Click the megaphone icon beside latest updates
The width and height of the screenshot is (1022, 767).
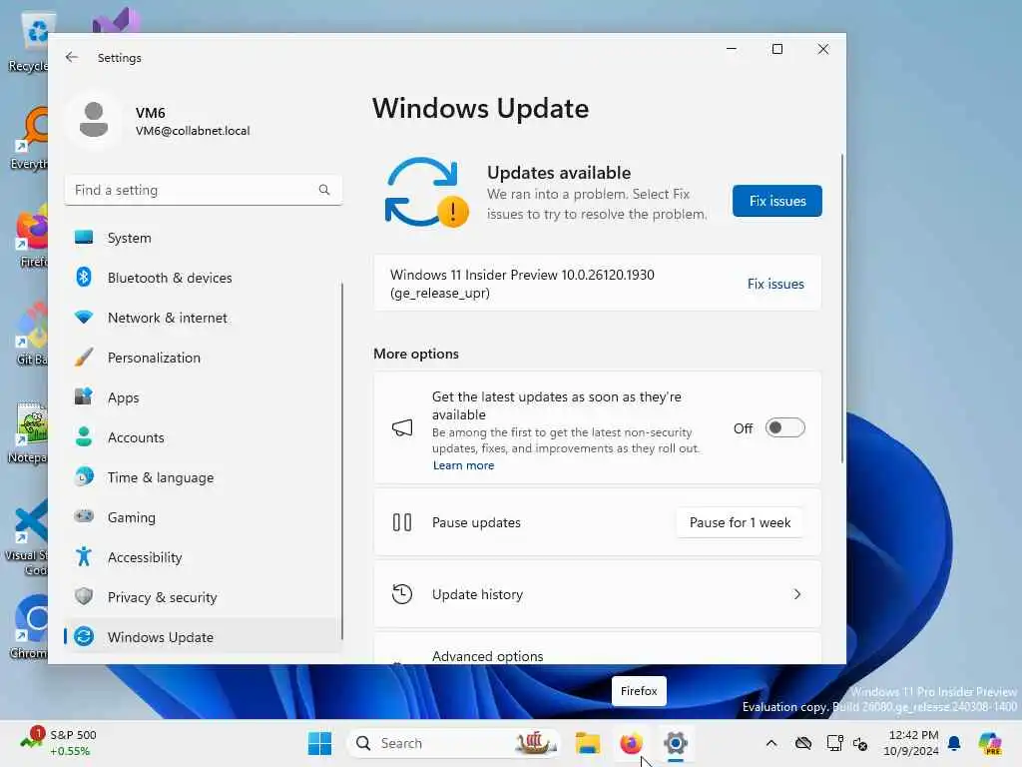tap(402, 427)
